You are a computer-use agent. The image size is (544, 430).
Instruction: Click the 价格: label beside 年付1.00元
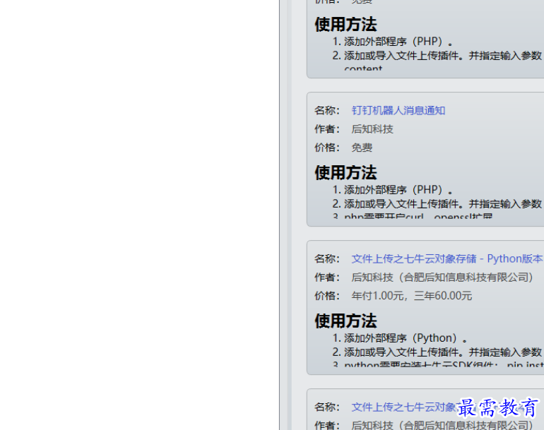pos(327,296)
